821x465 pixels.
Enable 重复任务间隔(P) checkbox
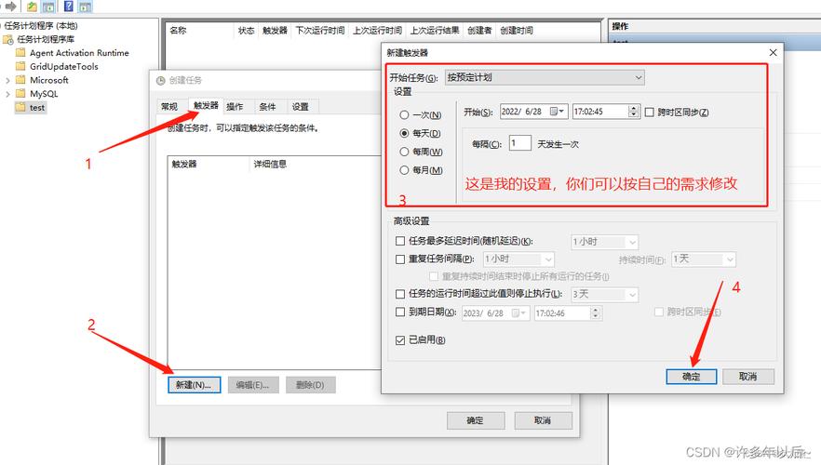pos(400,259)
